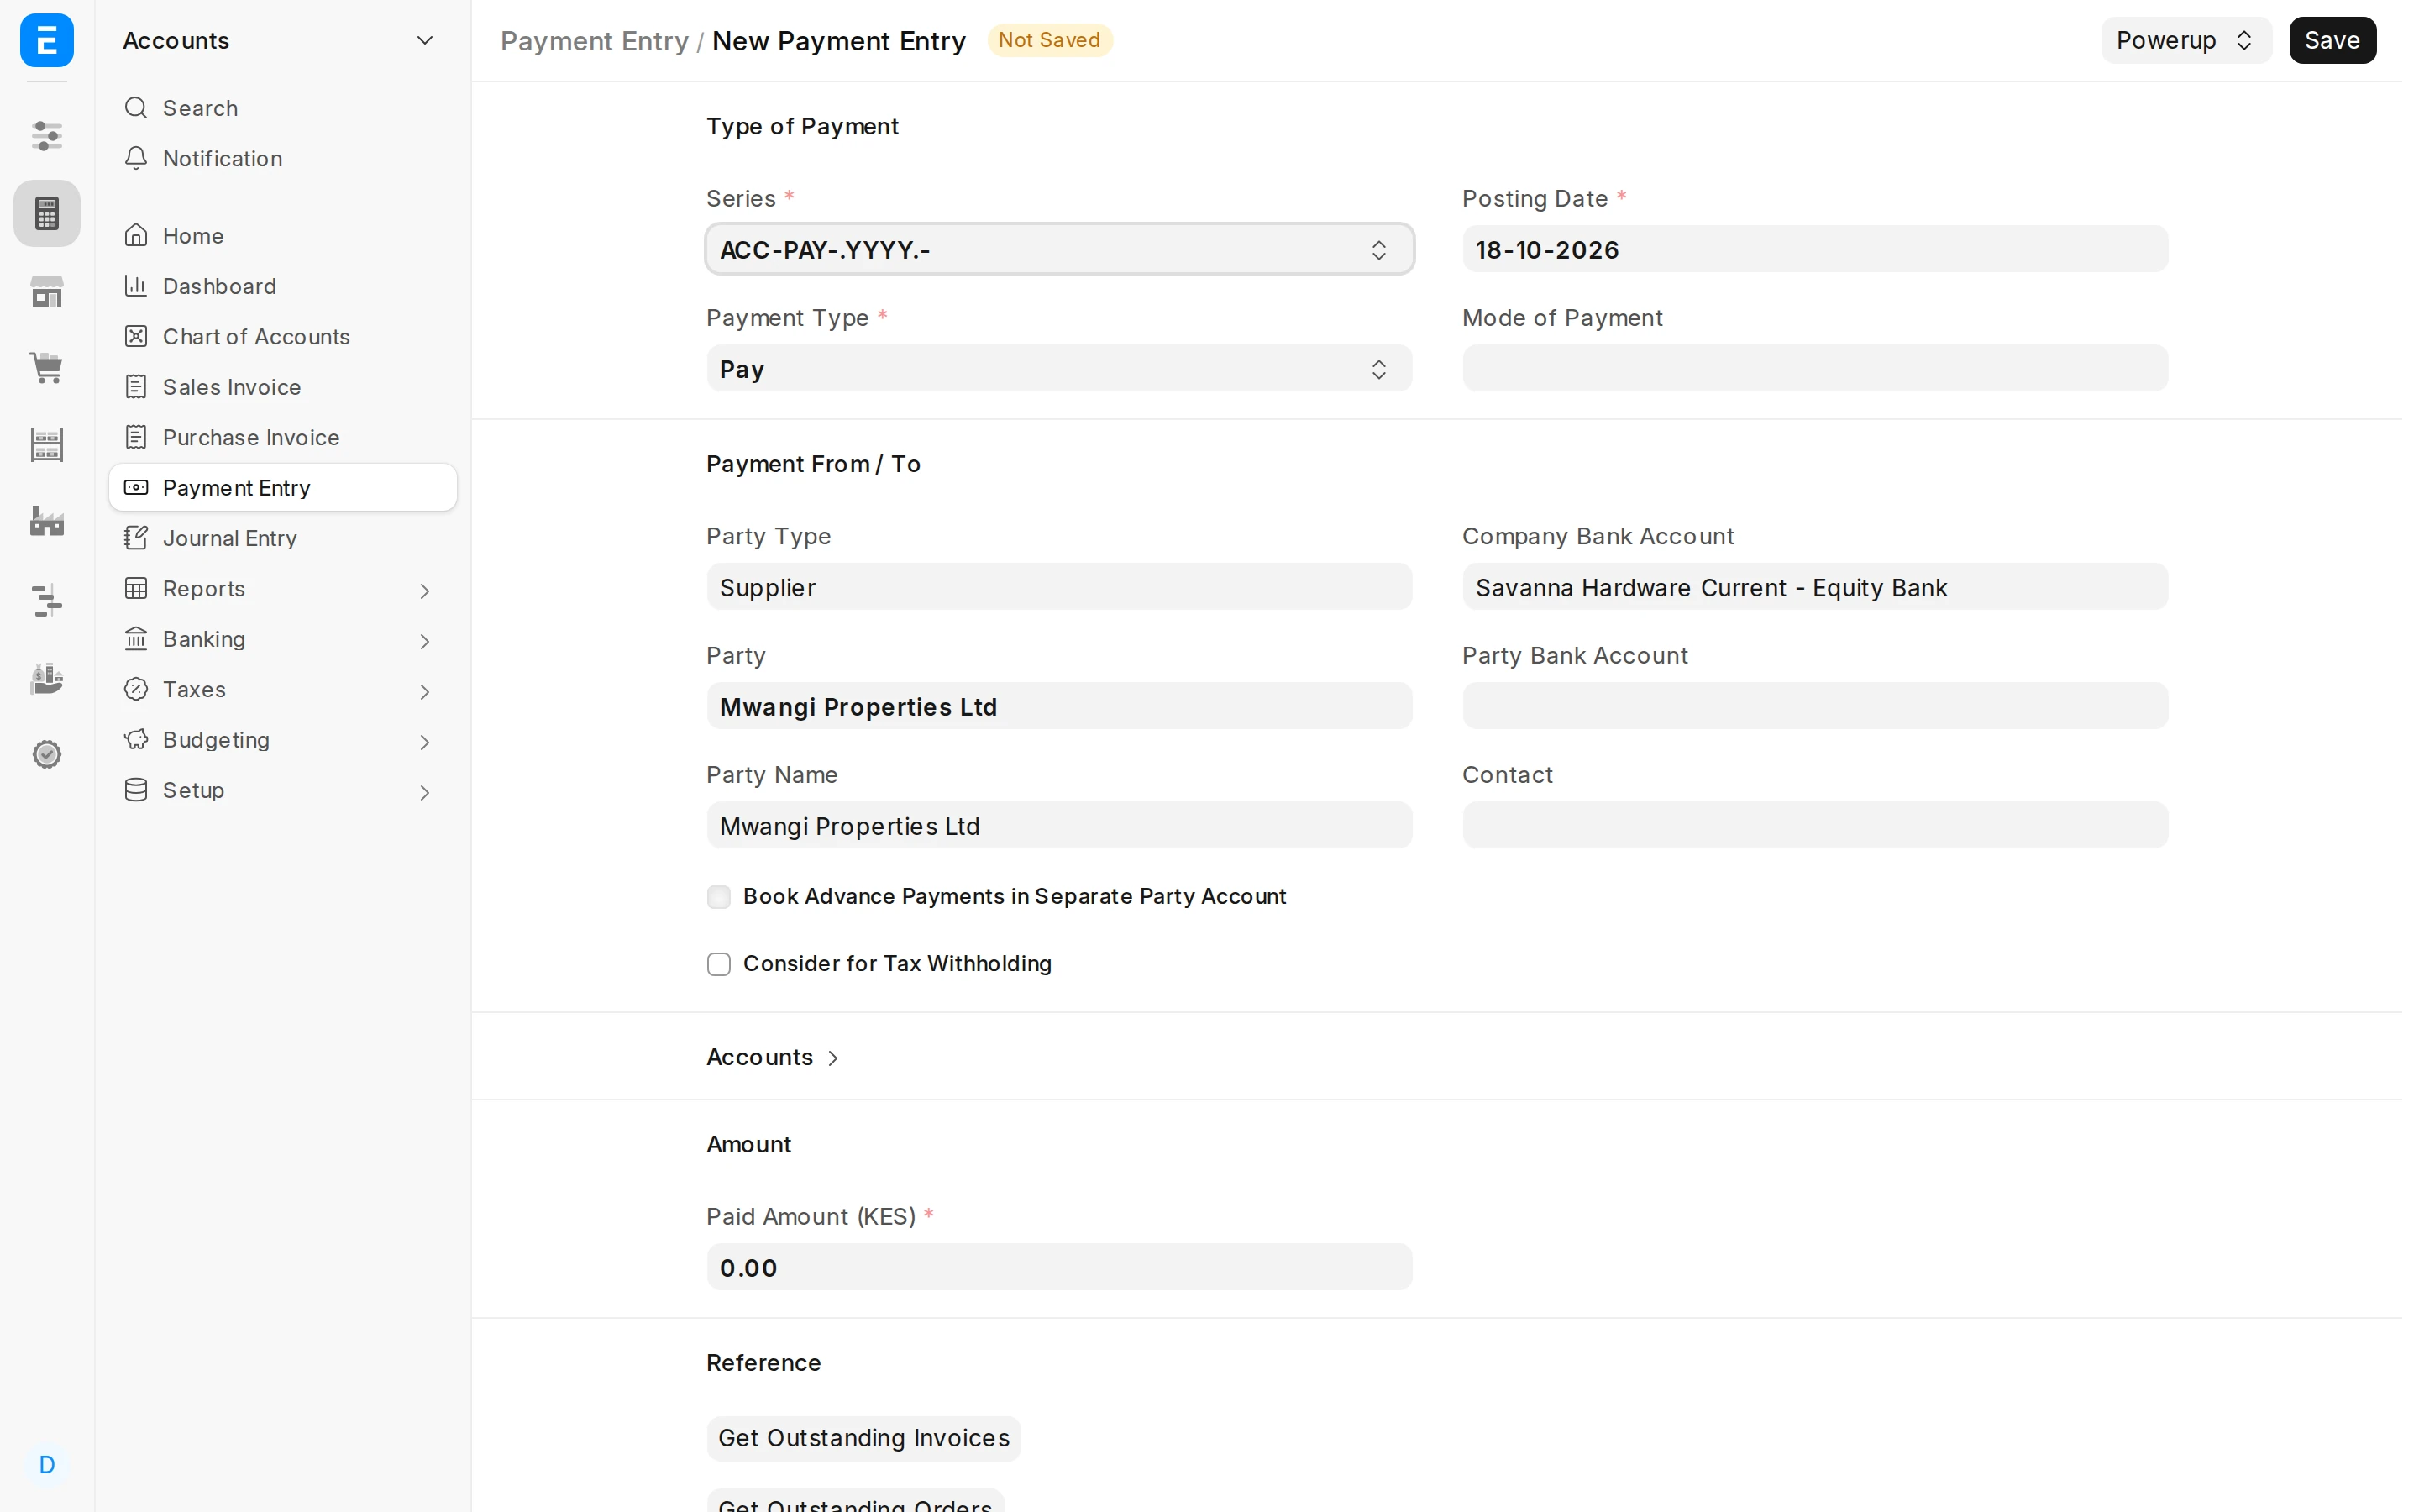This screenshot has width=2419, height=1512.
Task: Open the shopping cart icon in left rail
Action: point(46,368)
